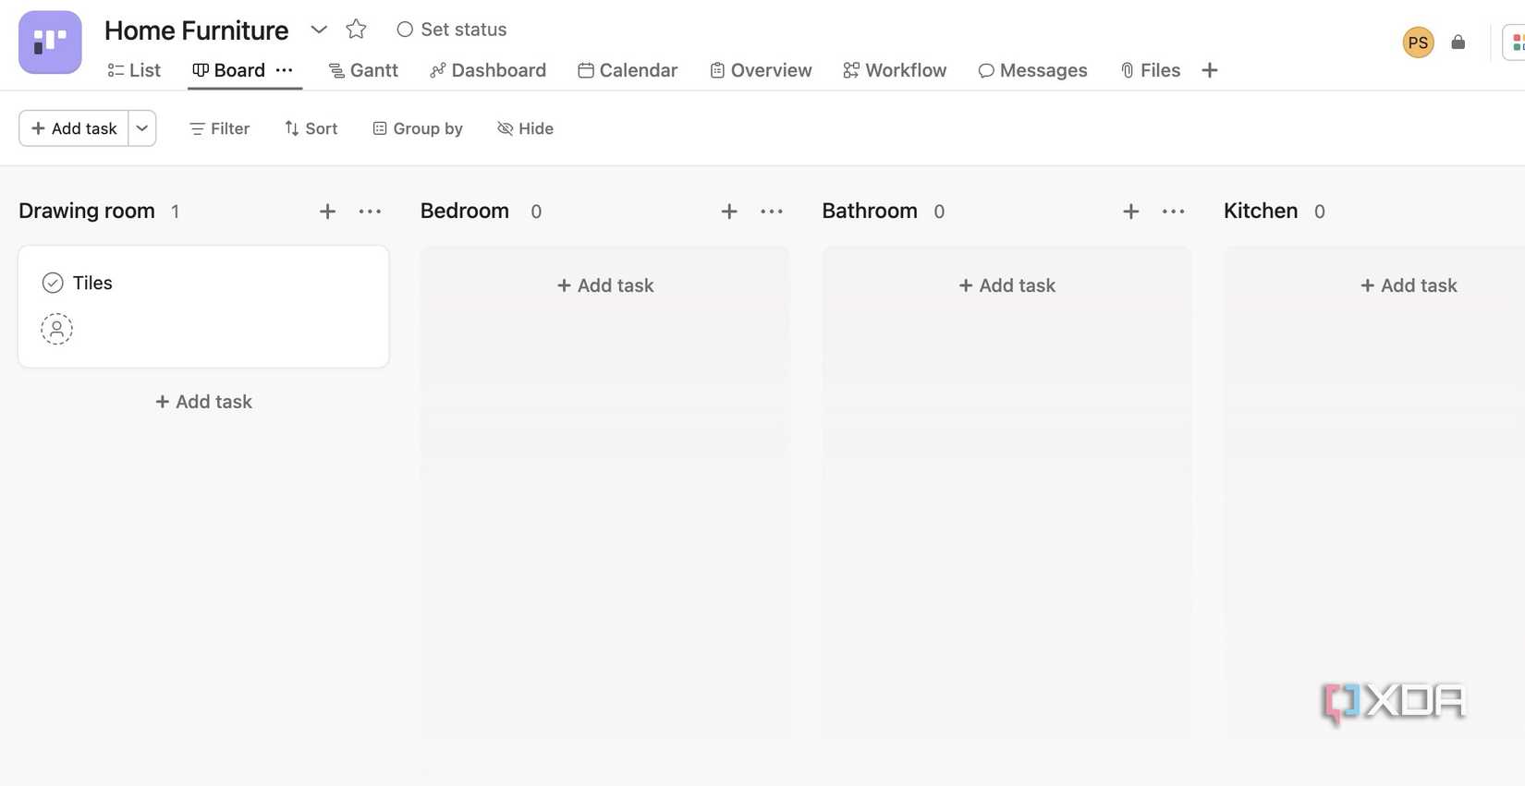Screen dimensions: 1525x786
Task: Rename the Drawing room section title
Action: tap(87, 211)
